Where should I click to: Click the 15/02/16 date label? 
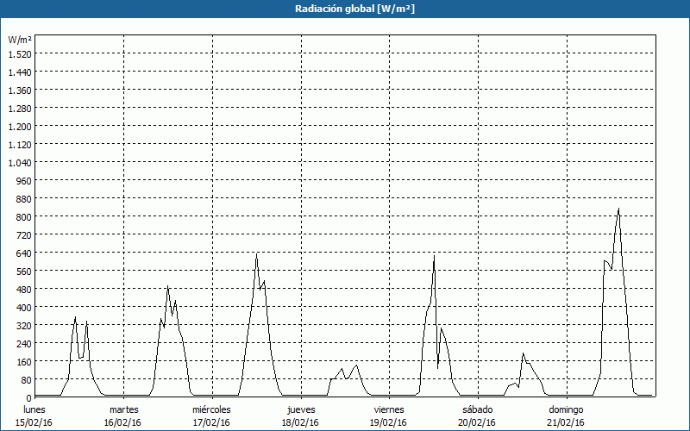coord(34,422)
